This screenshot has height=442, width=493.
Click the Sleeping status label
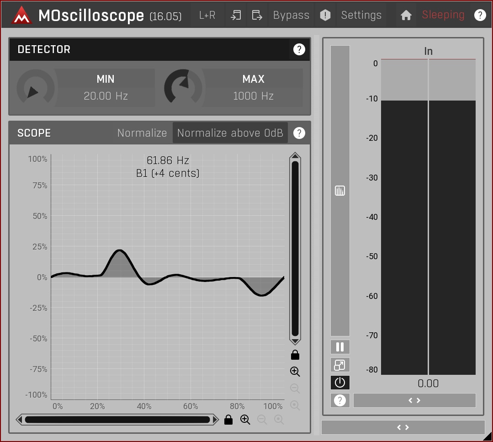click(x=443, y=15)
